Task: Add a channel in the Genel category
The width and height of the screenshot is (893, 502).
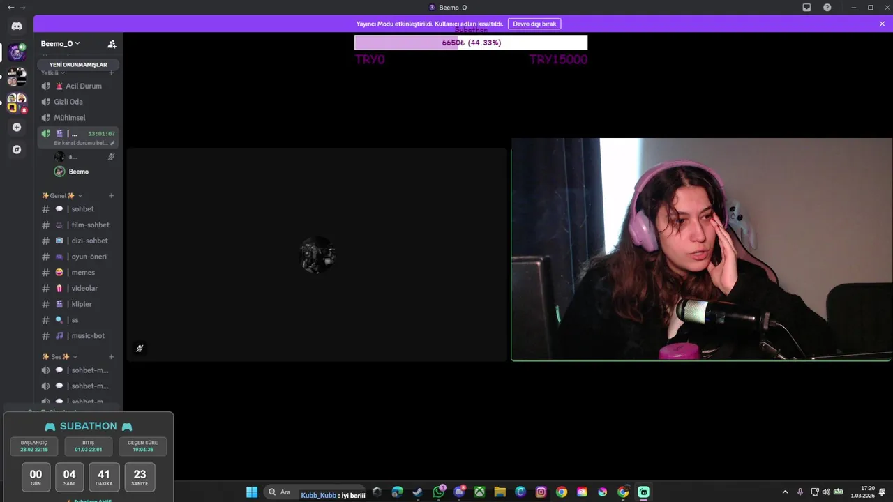Action: [x=111, y=196]
